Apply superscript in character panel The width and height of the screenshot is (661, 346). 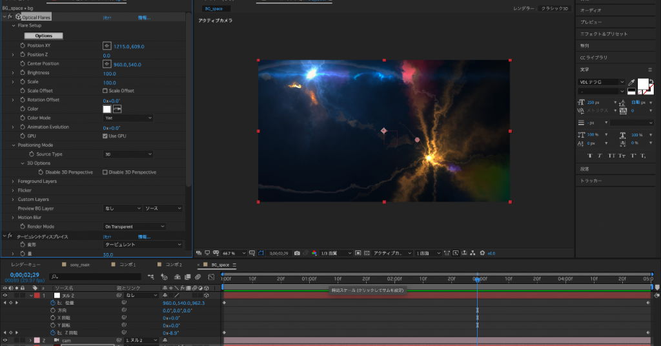click(633, 156)
